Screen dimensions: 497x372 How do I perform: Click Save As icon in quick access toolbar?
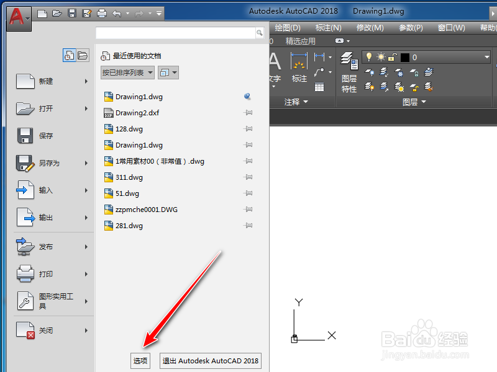[x=86, y=14]
